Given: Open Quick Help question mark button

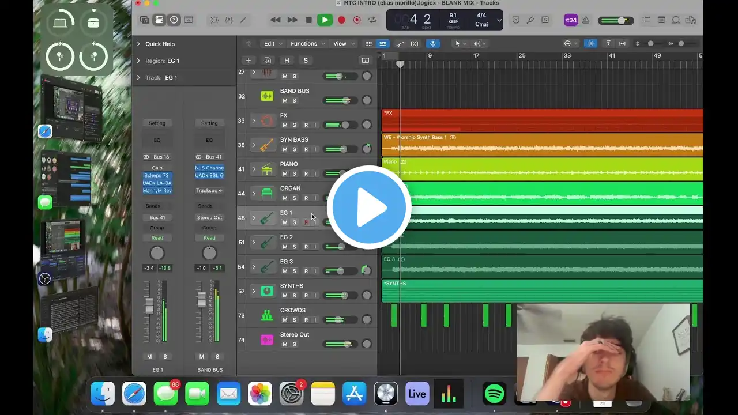Looking at the screenshot, I should (174, 20).
